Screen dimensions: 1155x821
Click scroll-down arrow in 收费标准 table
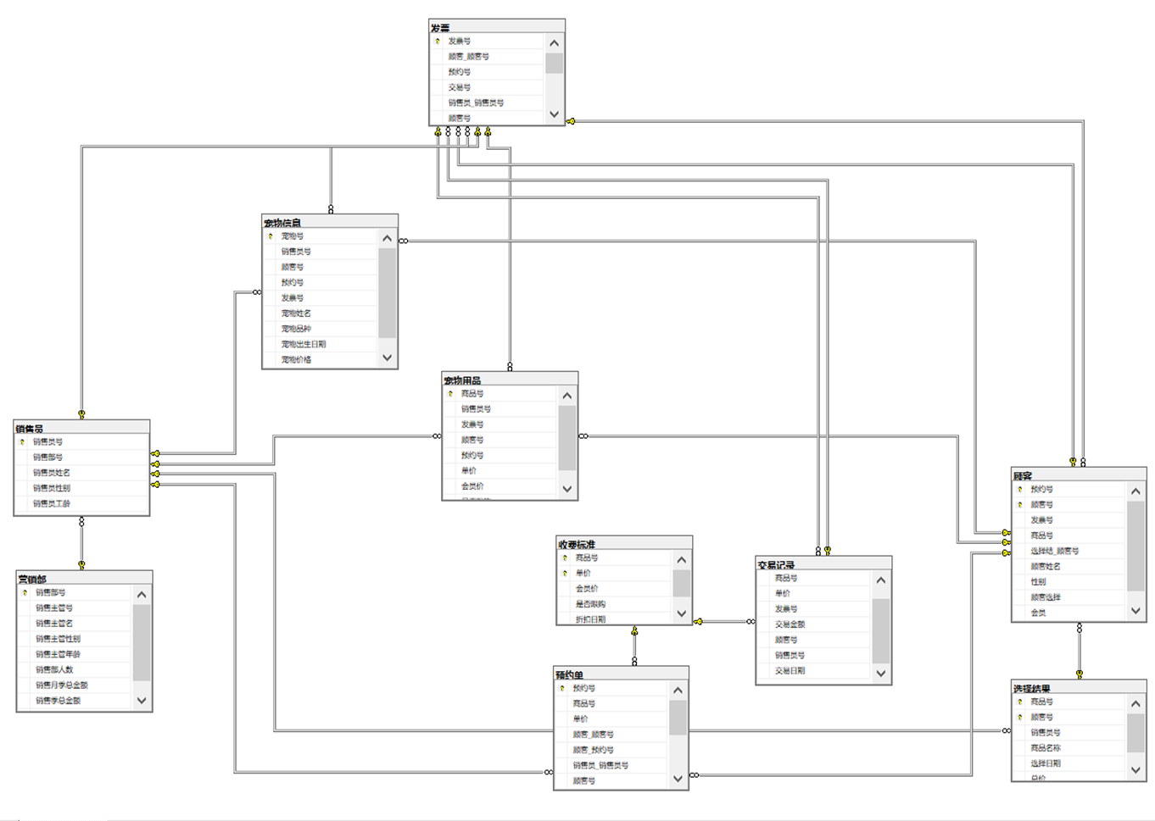681,613
